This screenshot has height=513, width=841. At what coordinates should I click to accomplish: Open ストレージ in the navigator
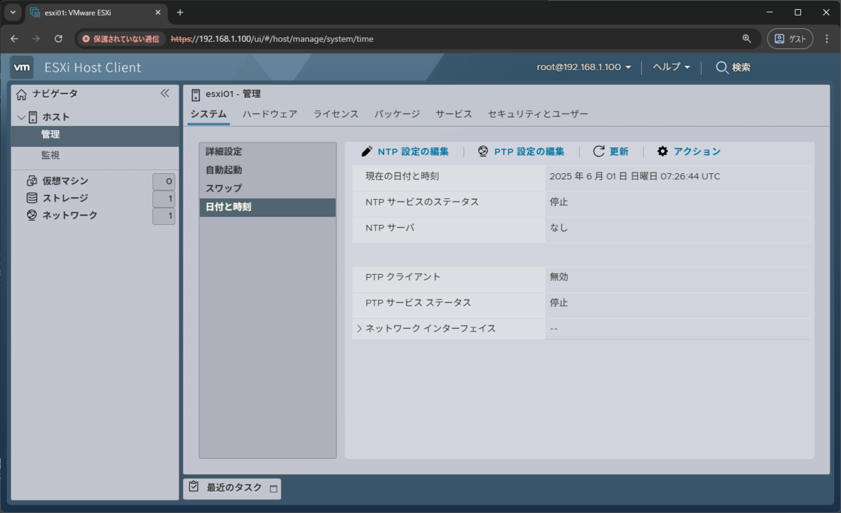tap(65, 198)
